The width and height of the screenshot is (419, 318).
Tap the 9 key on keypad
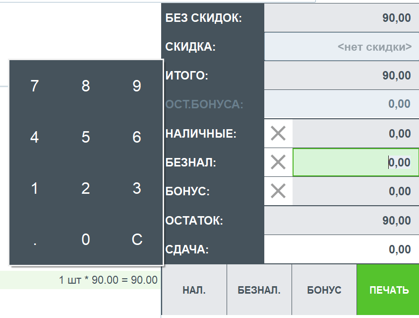(x=137, y=86)
